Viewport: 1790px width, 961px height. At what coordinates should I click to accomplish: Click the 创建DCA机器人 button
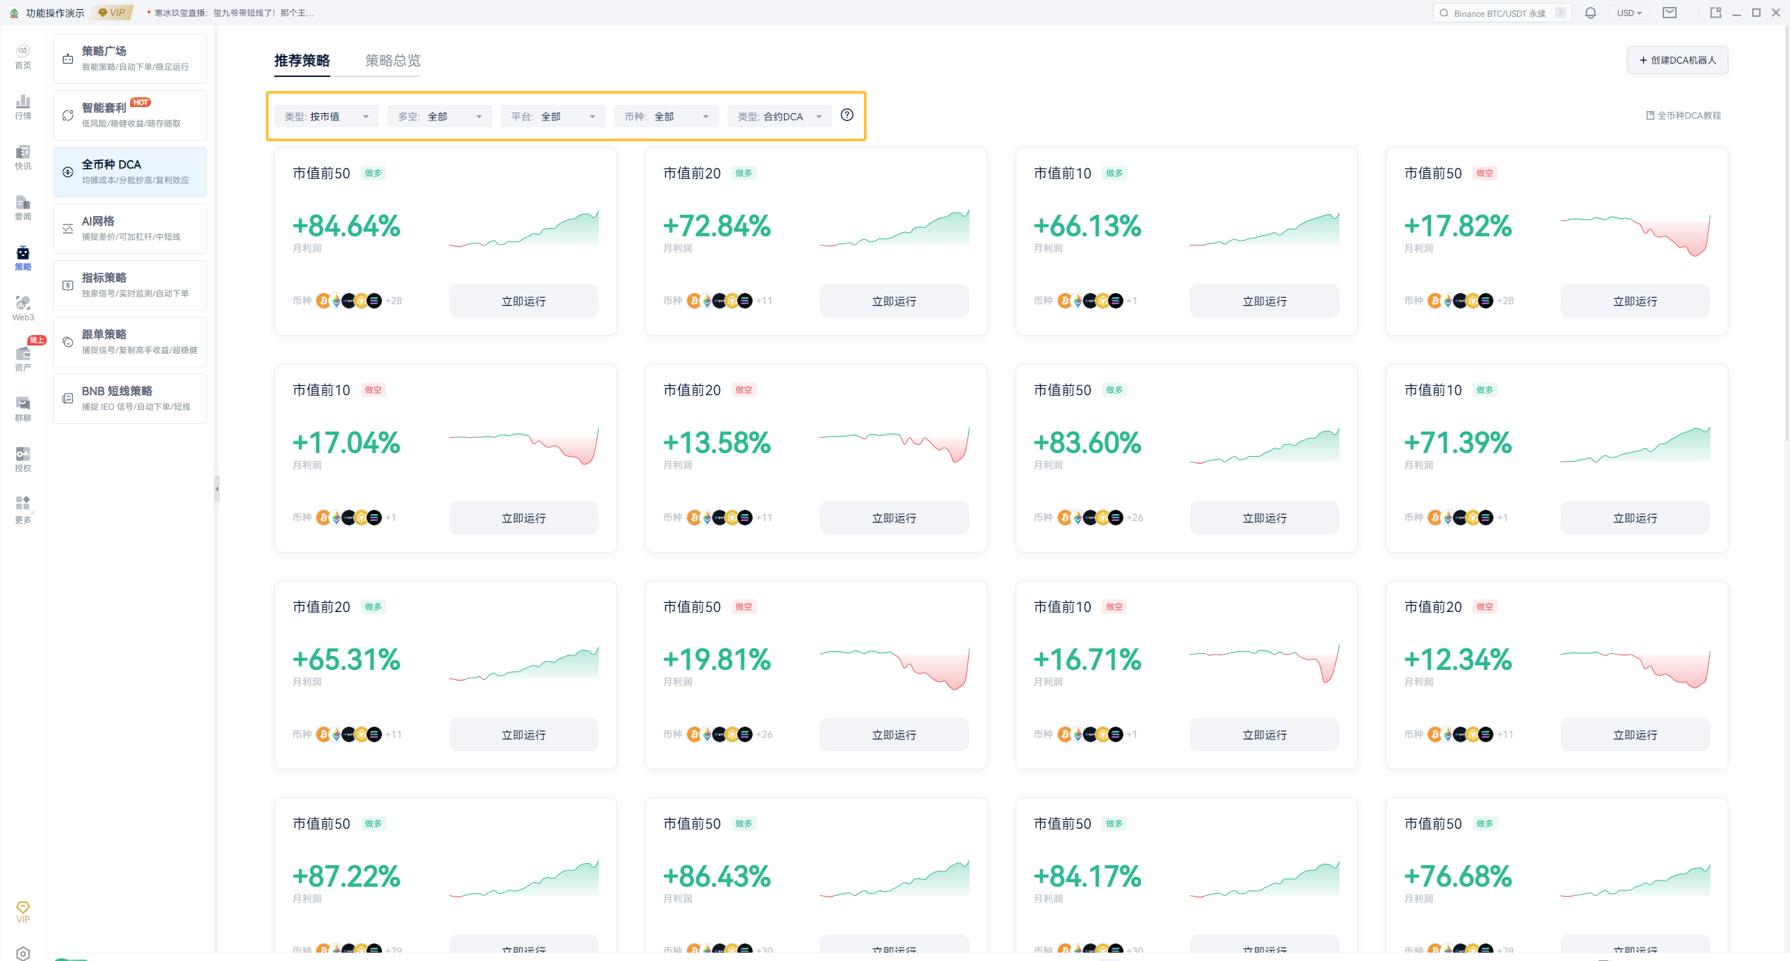tap(1677, 60)
